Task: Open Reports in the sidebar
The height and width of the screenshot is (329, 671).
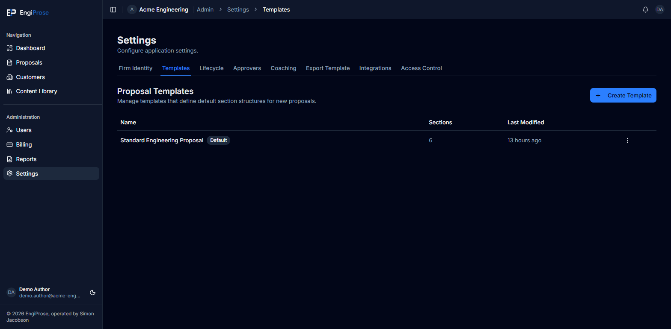Action: (51, 159)
